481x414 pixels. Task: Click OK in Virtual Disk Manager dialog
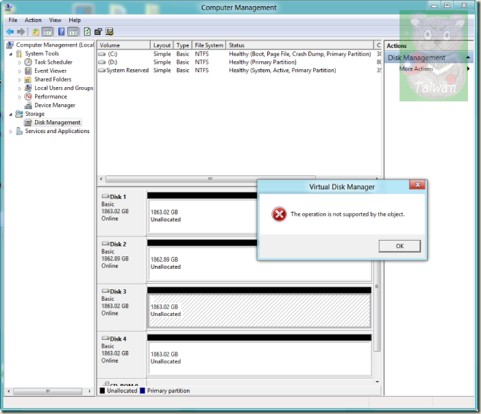pos(400,246)
